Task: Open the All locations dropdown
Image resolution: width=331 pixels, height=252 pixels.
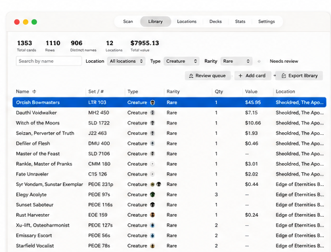Action: 126,61
